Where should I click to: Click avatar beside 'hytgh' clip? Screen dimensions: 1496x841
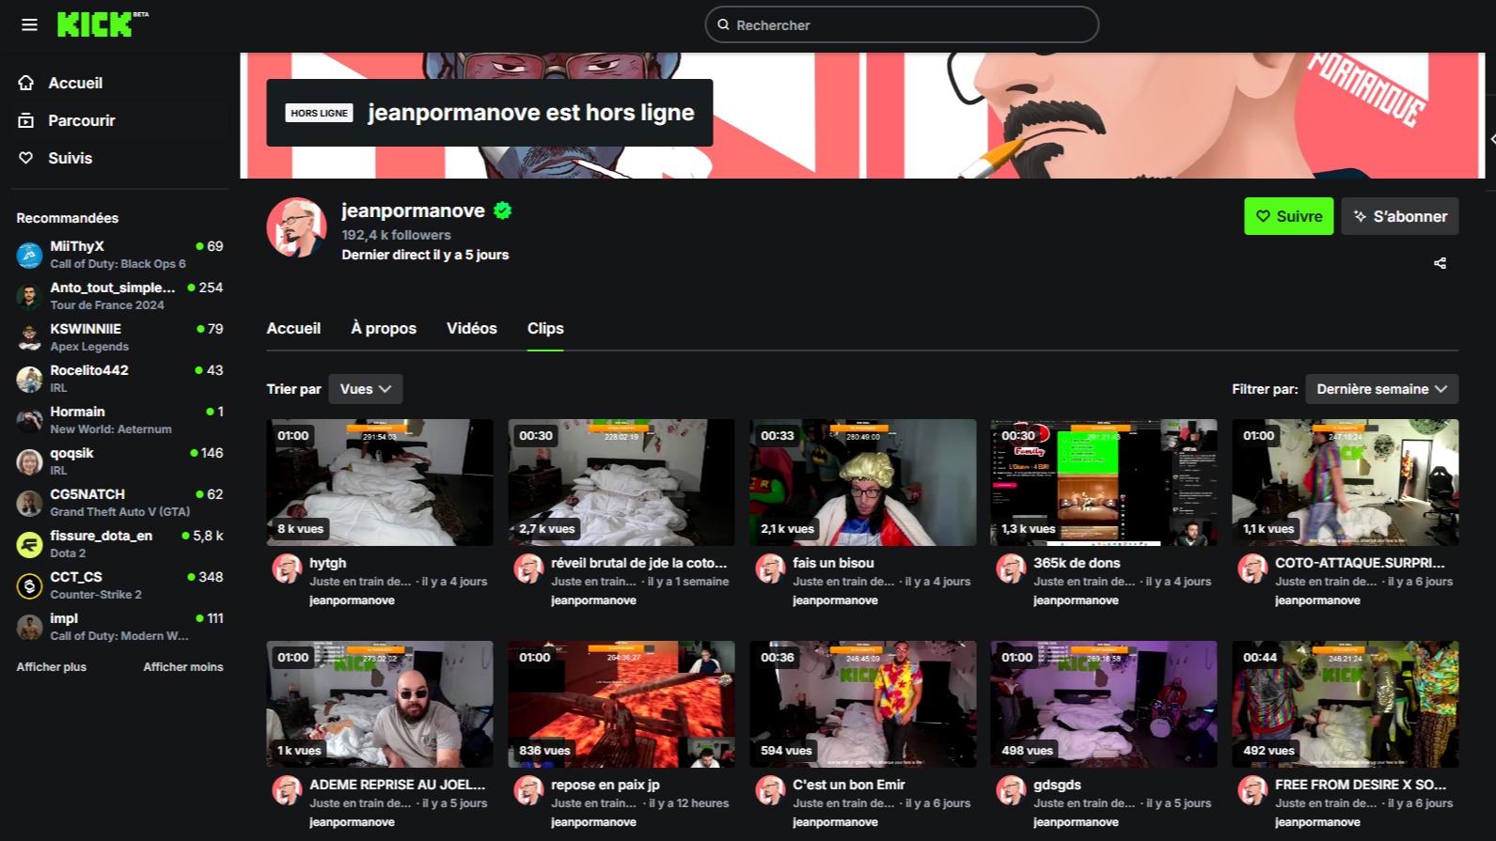click(x=287, y=568)
